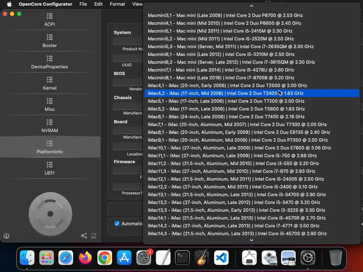Launch GarageBand from the Dock
The image size is (363, 272).
point(202,257)
